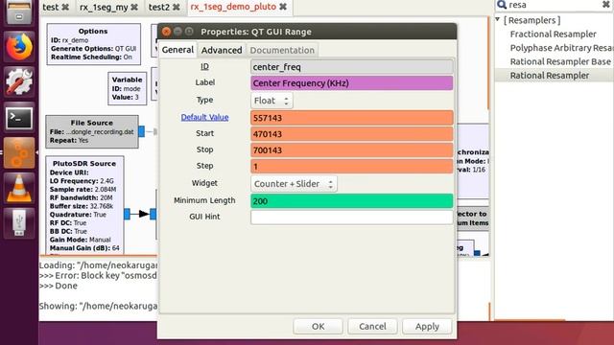Click the PlutoSDR Source output port
The image size is (614, 345).
coord(127,214)
